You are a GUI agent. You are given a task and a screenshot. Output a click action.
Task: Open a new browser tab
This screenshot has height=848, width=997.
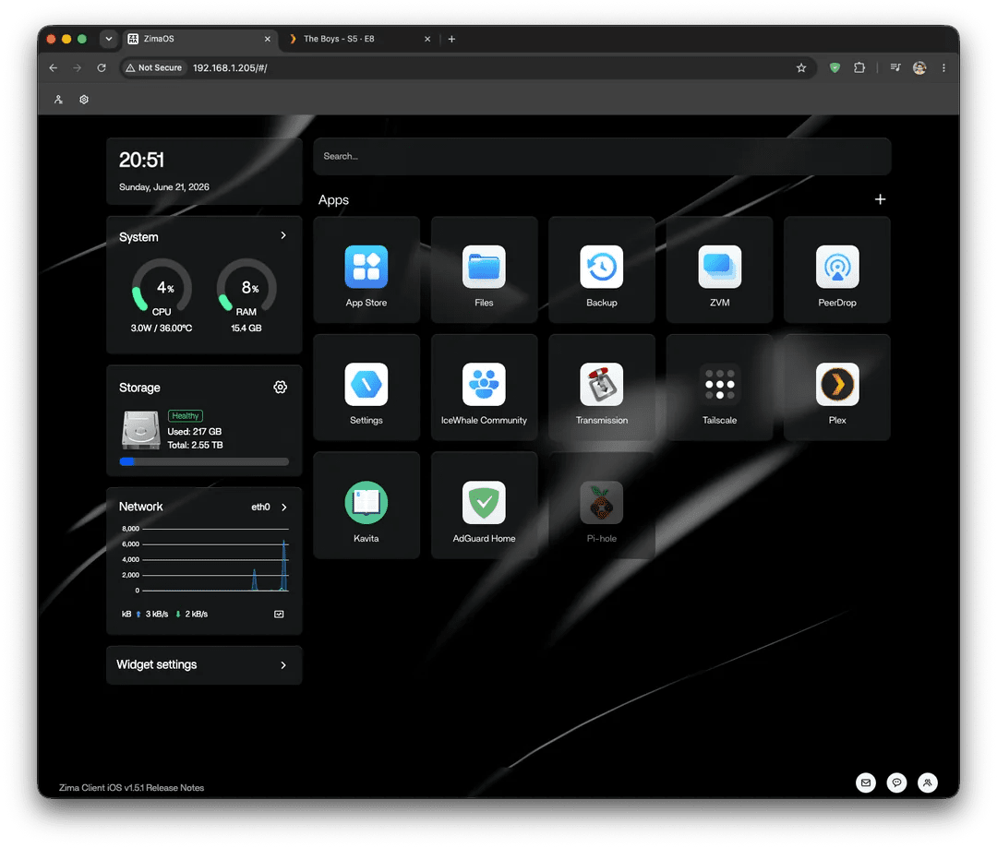[451, 39]
